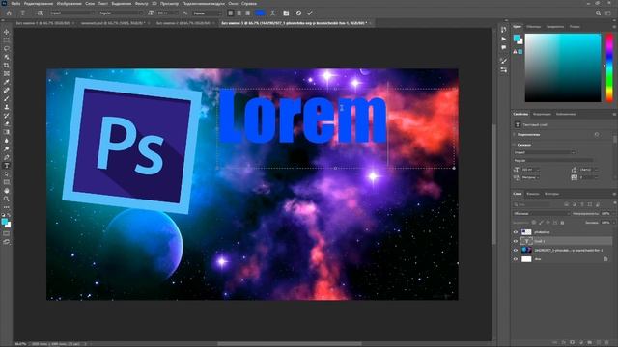The width and height of the screenshot is (618, 347).
Task: Hide the photoshop layer
Action: [515, 232]
